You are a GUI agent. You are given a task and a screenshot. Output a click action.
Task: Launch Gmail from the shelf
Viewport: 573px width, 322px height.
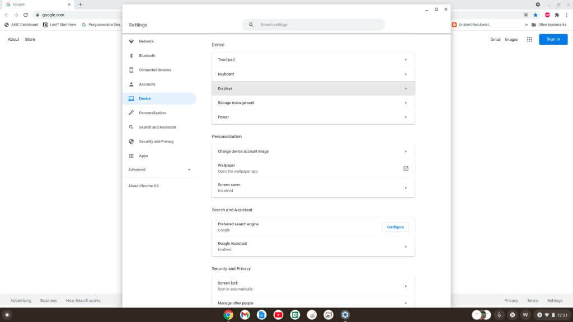coord(245,315)
